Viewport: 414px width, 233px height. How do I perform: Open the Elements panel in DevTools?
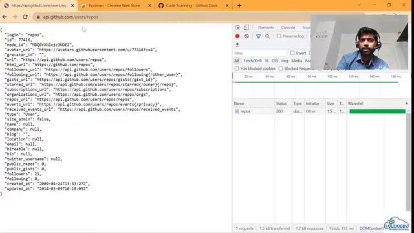tap(266, 27)
